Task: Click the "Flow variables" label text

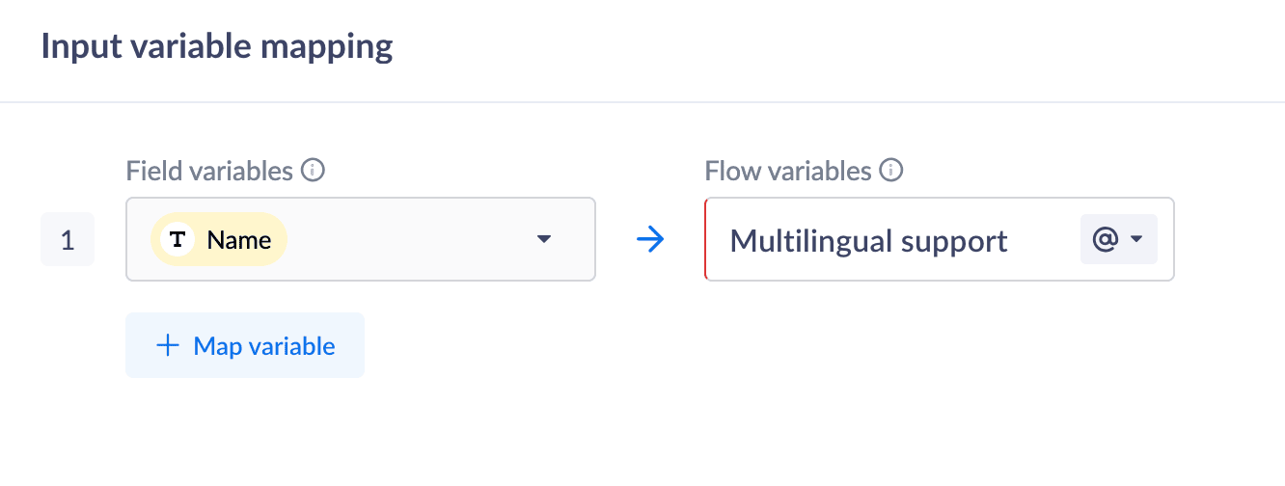Action: 788,172
